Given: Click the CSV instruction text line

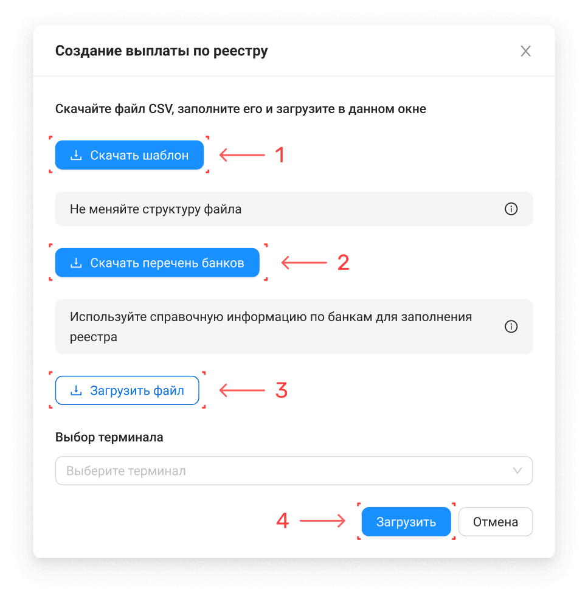Looking at the screenshot, I should click(x=241, y=109).
